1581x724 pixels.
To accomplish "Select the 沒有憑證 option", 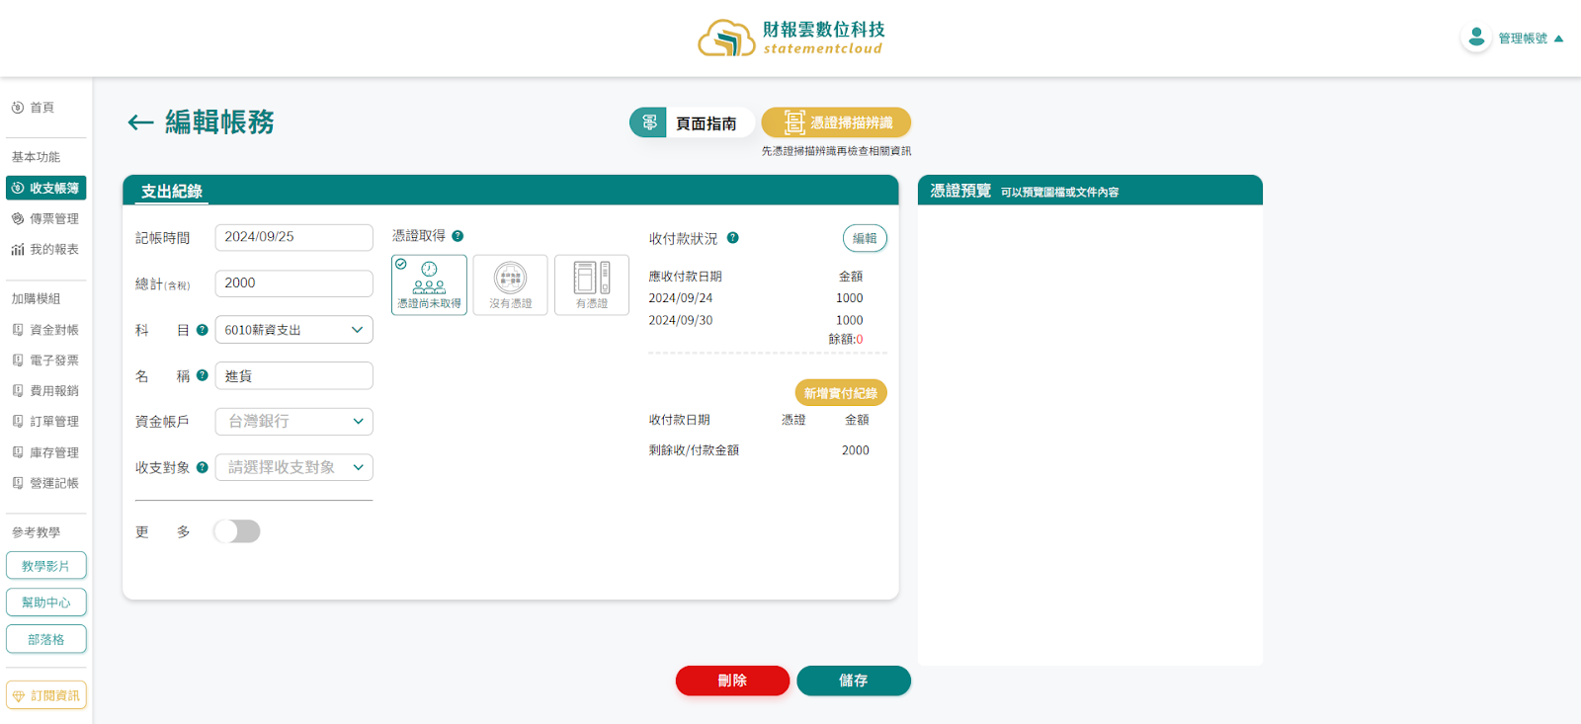I will coord(510,284).
